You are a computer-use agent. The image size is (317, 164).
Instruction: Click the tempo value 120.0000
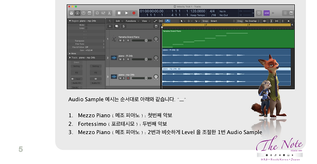pos(198,11)
